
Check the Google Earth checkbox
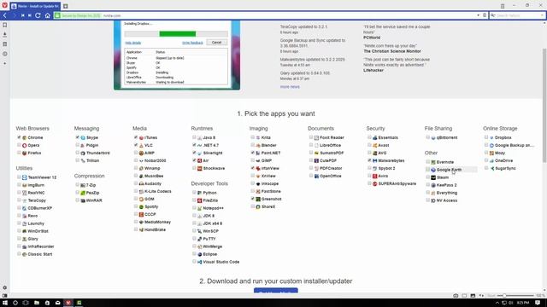pyautogui.click(x=427, y=170)
